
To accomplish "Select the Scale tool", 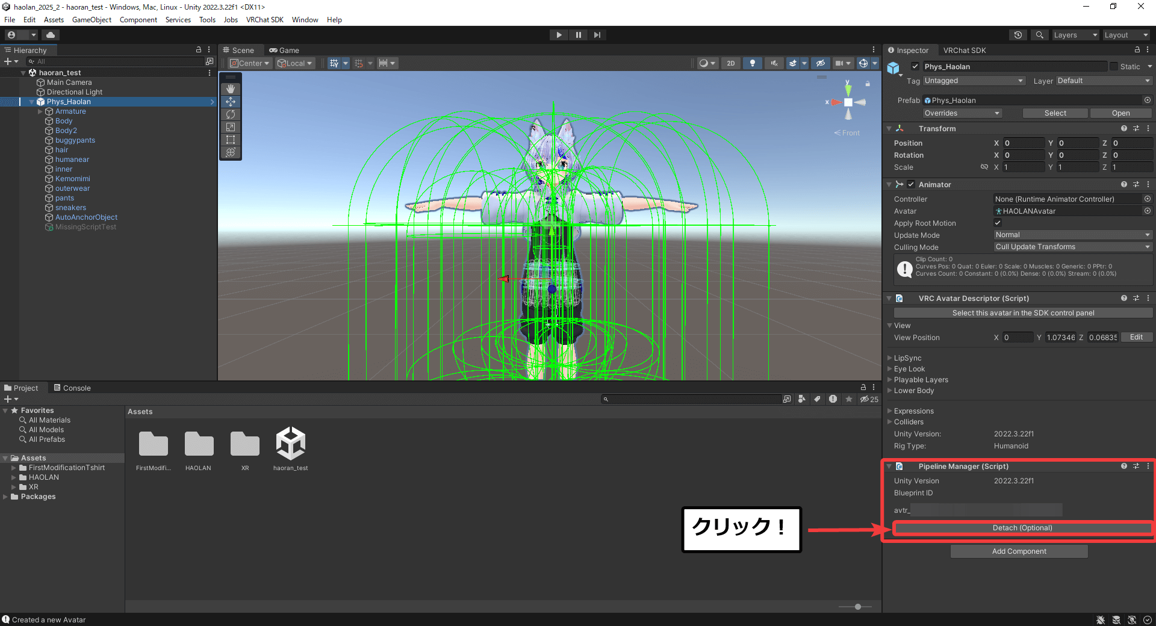I will (231, 127).
